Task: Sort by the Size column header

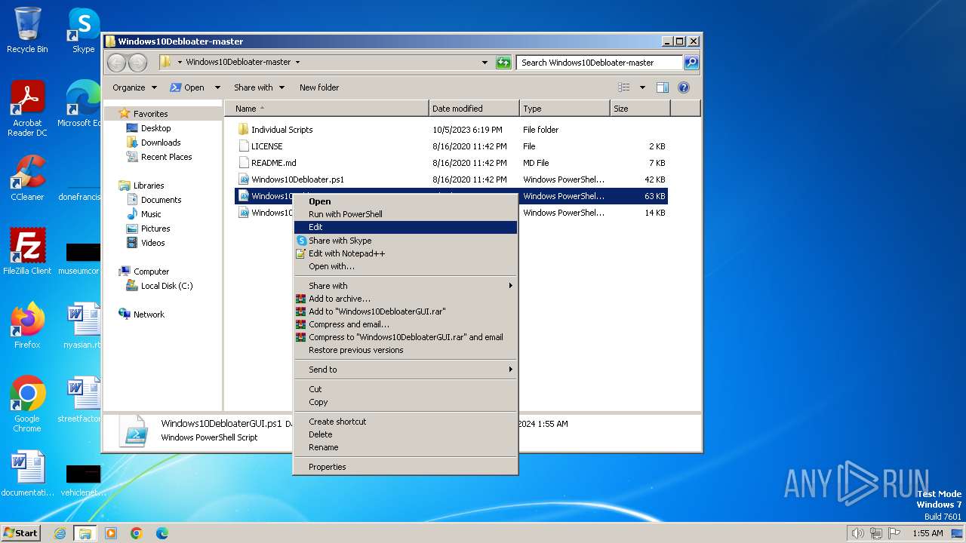Action: click(640, 109)
